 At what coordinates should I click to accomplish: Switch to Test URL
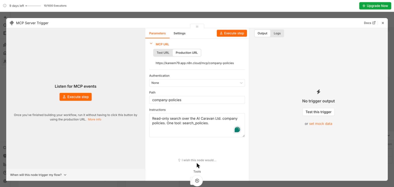pos(163,53)
